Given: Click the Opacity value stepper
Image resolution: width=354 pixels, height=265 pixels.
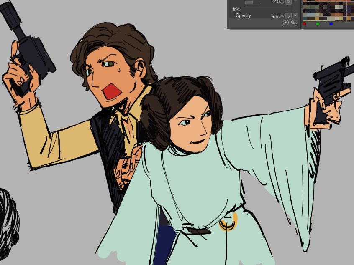Looking at the screenshot, I should pyautogui.click(x=282, y=17).
